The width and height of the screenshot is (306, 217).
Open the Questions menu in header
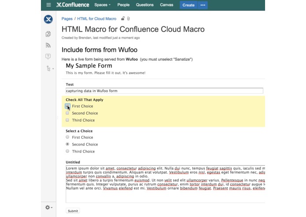click(x=144, y=5)
